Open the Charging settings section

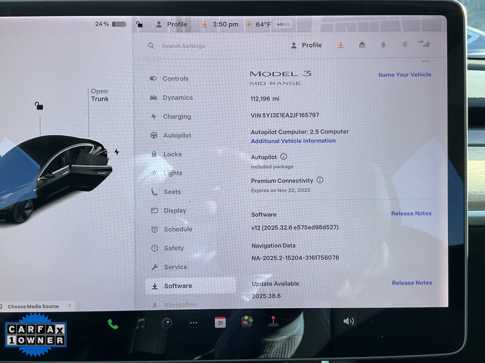click(177, 117)
